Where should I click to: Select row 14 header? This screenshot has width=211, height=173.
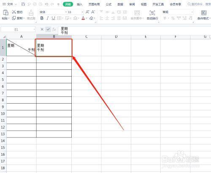(3, 141)
